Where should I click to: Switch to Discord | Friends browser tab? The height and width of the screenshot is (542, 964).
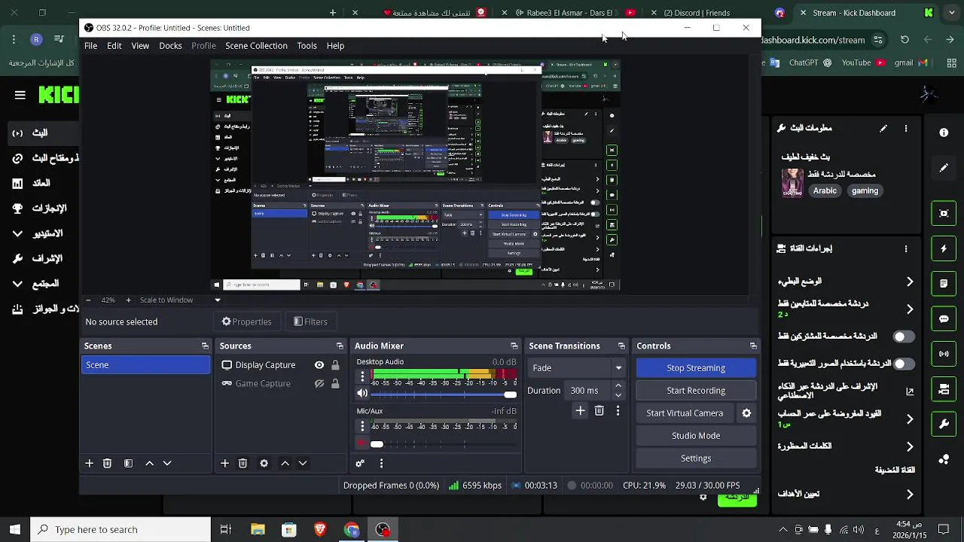pos(697,13)
